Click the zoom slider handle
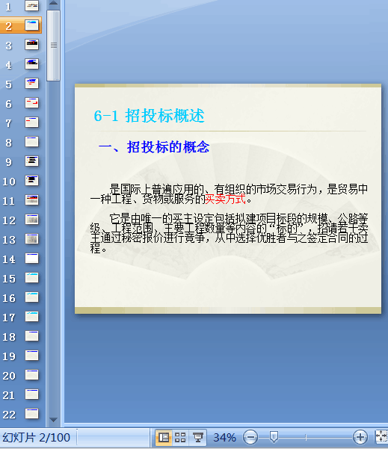This screenshot has width=388, height=449. pyautogui.click(x=274, y=437)
